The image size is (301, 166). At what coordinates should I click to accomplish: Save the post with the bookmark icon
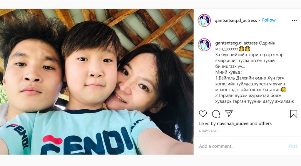tap(294, 114)
